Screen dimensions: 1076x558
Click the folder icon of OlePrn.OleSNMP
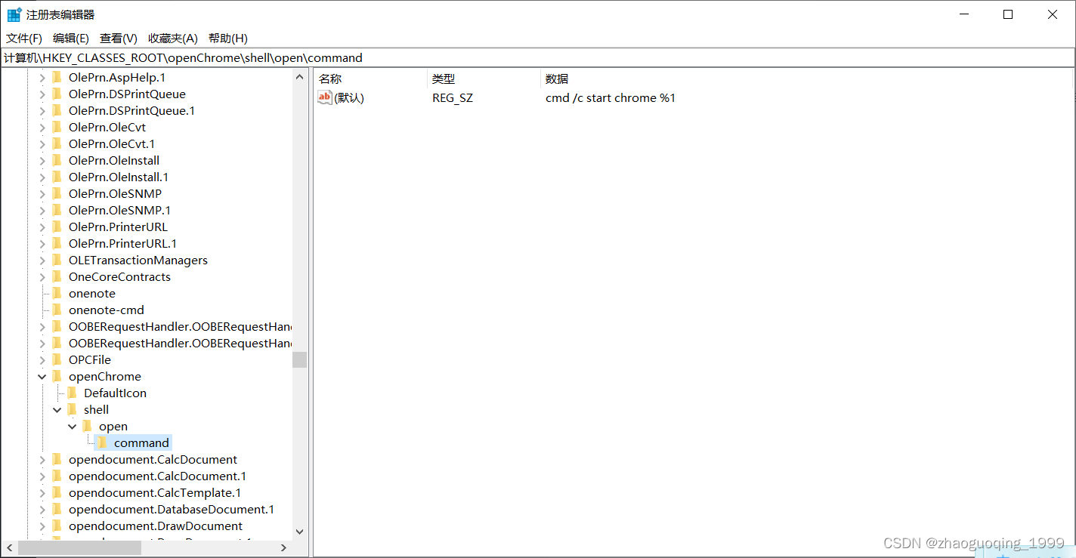57,193
